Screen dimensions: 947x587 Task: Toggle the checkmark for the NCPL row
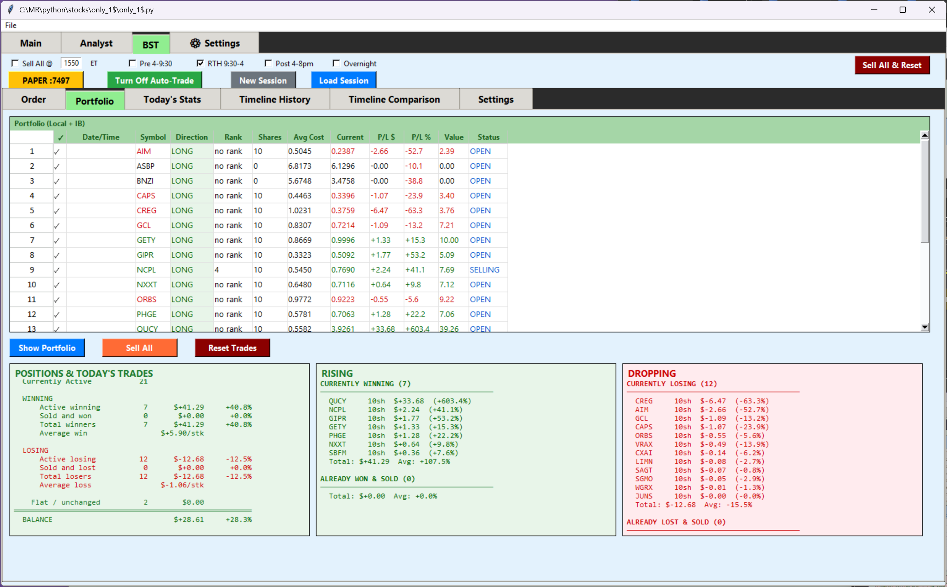(57, 270)
